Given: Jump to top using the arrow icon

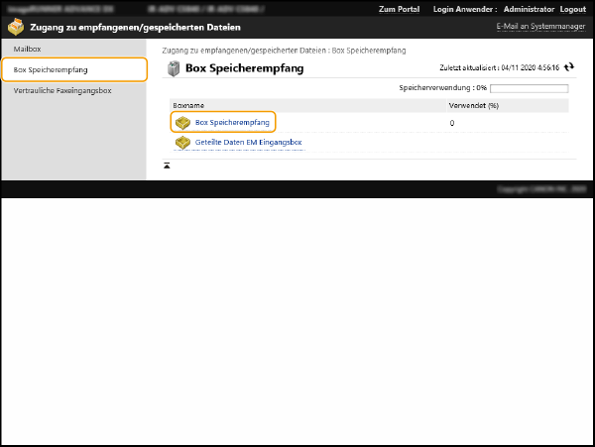Looking at the screenshot, I should [167, 165].
